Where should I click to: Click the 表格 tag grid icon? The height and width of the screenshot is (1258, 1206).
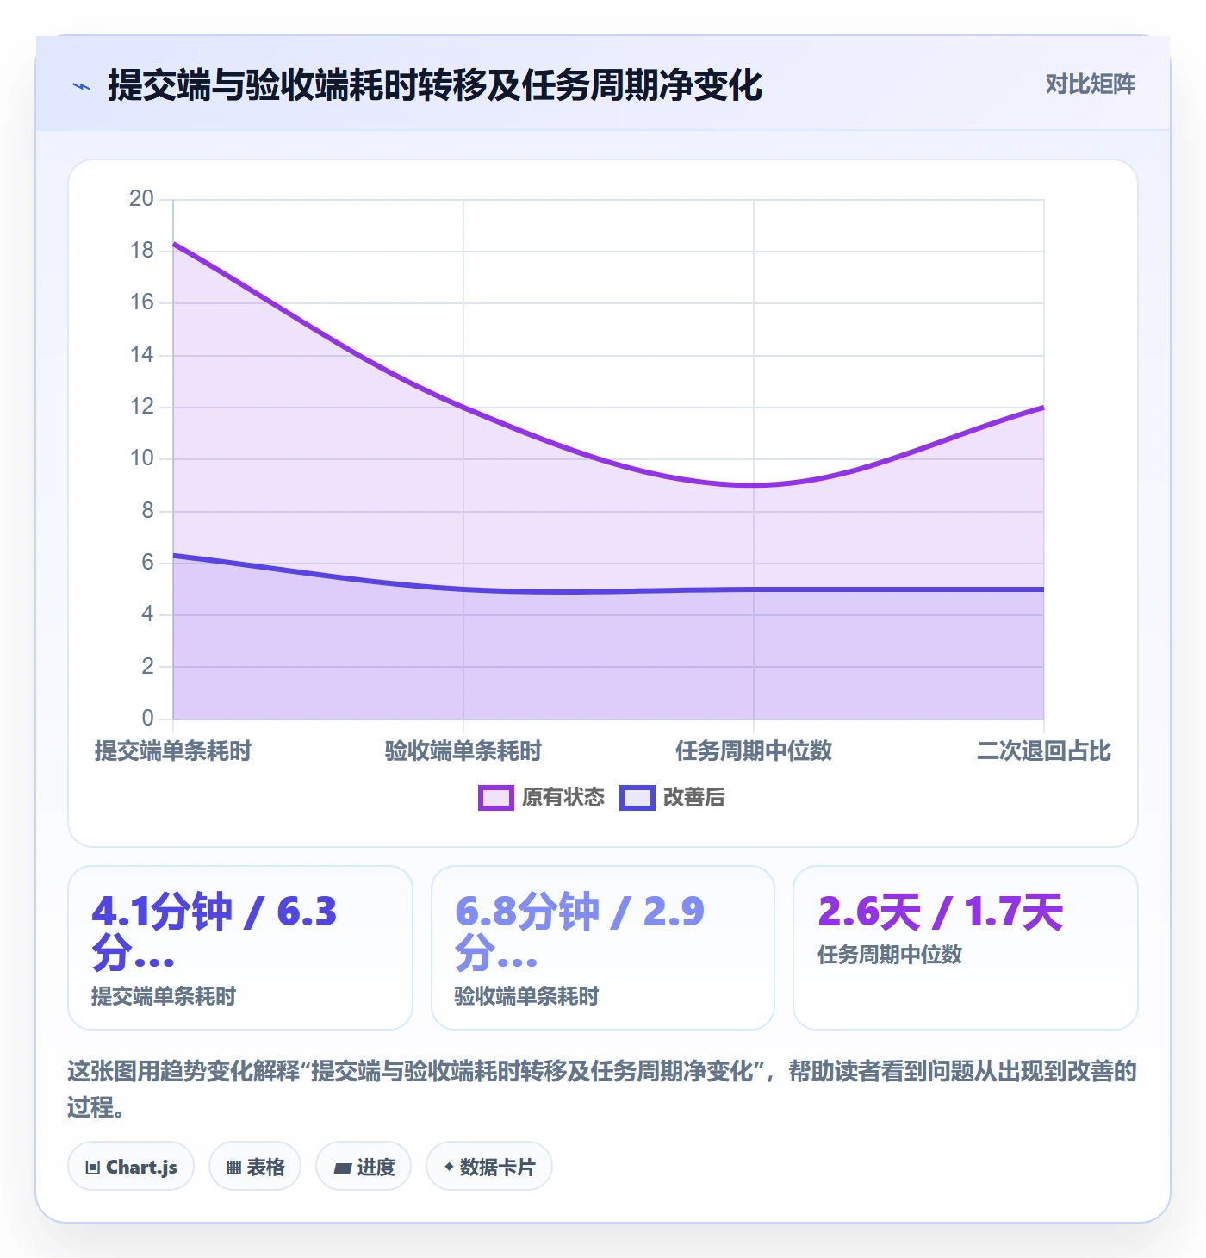[233, 1168]
